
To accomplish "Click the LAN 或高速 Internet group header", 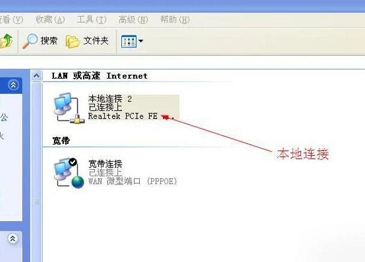I will tap(100, 76).
